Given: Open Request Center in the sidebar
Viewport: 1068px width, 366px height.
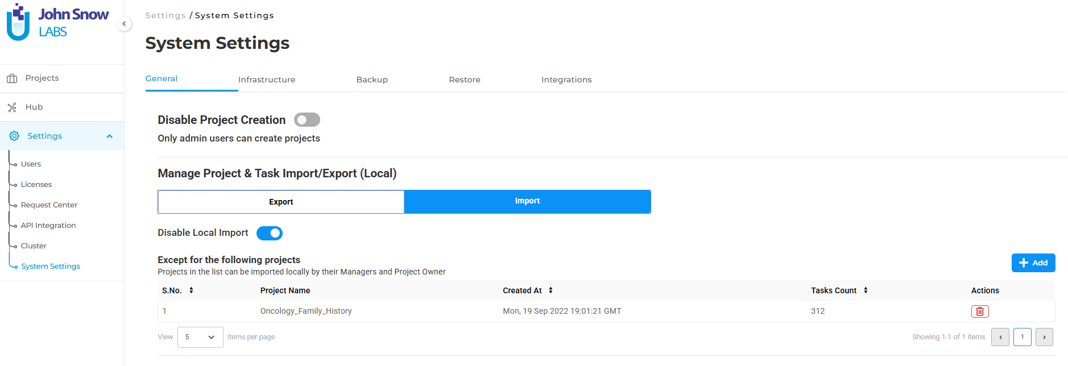Looking at the screenshot, I should (49, 205).
